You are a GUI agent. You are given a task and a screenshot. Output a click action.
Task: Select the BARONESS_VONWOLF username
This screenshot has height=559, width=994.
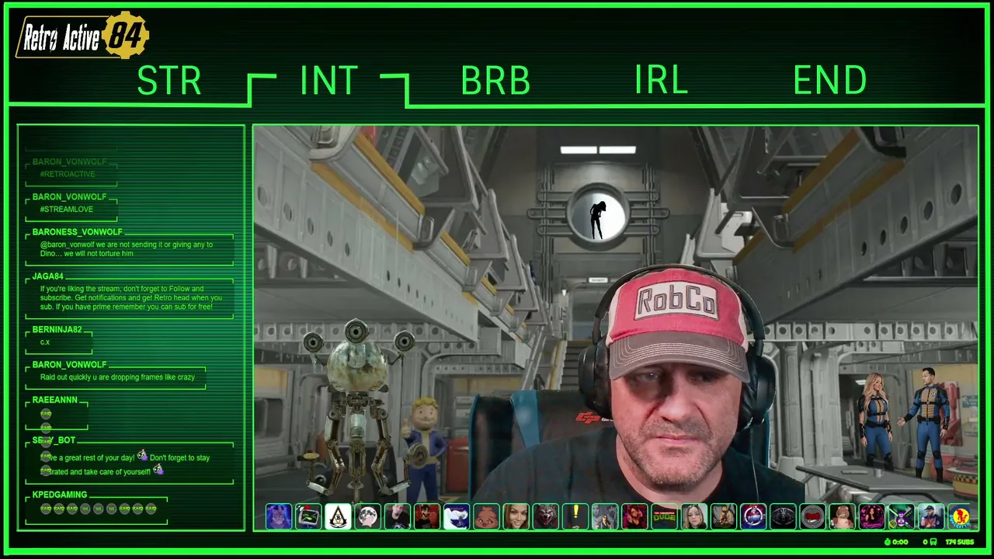point(78,232)
